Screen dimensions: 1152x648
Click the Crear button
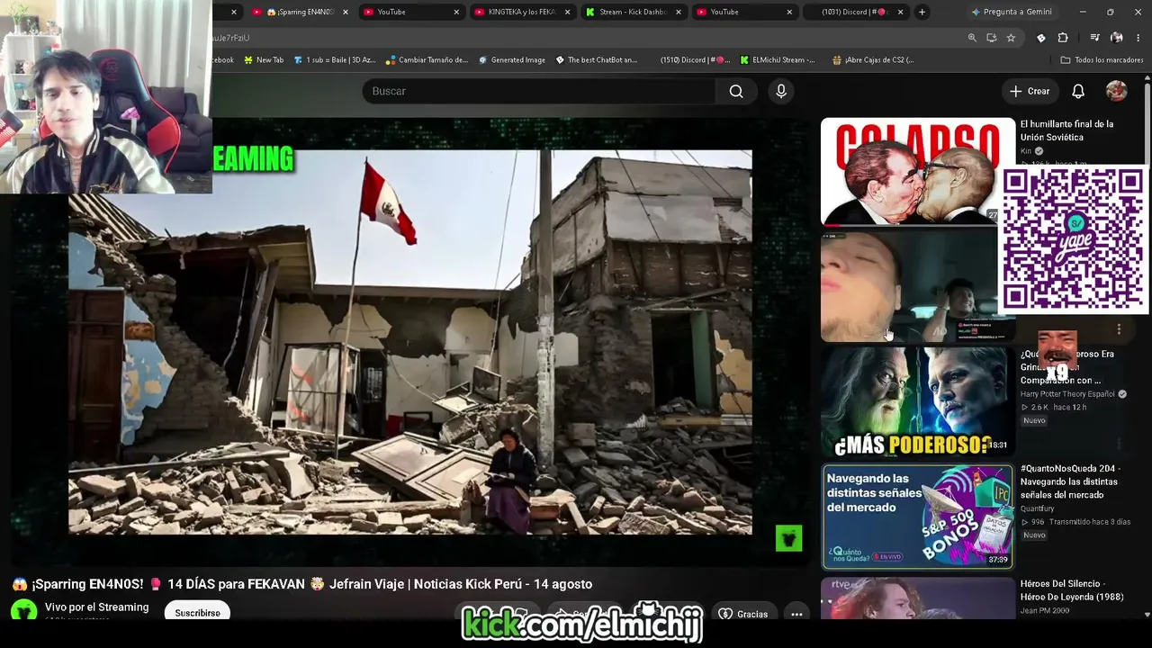coord(1030,91)
